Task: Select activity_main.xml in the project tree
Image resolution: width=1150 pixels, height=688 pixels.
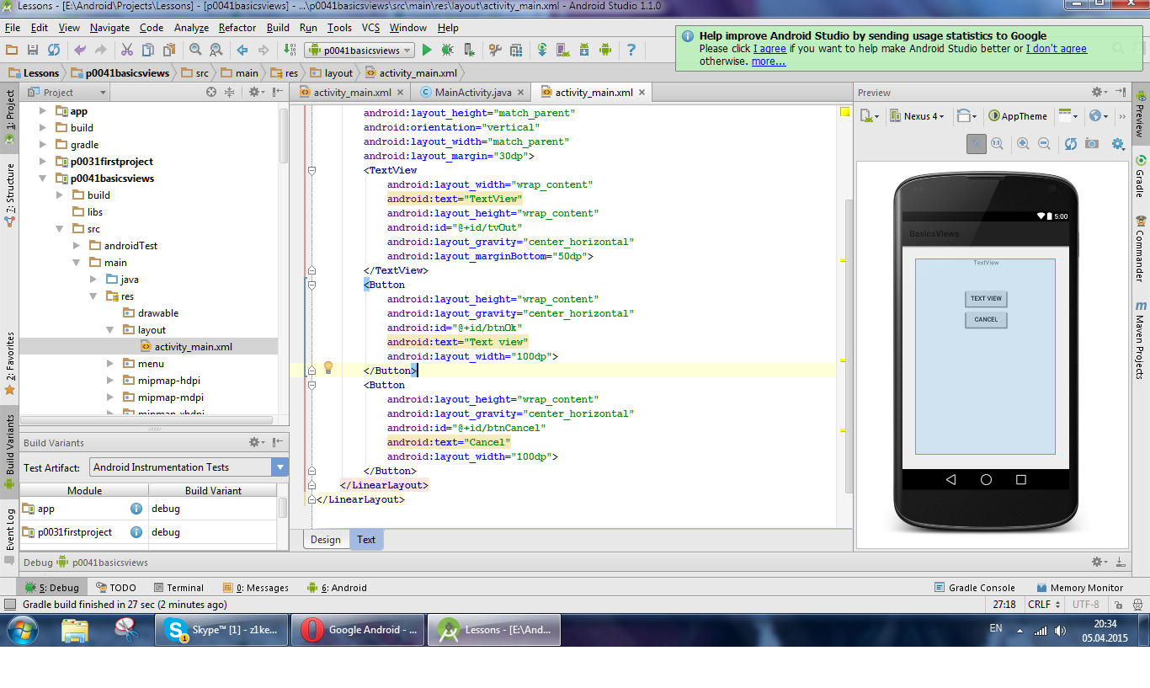Action: point(193,347)
